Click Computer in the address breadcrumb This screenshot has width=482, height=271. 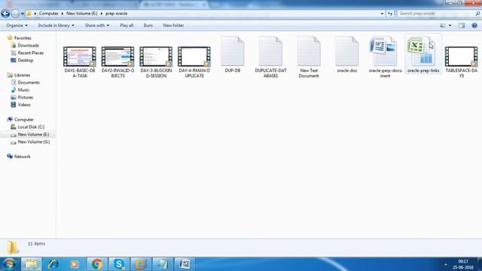48,14
